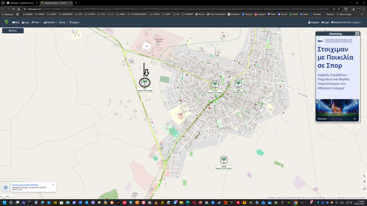Click the Ανοικτό ad arrow button
Image resolution: width=367 pixels, height=206 pixels.
tap(354, 118)
